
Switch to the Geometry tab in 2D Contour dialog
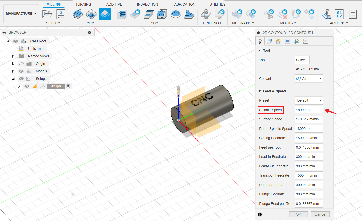(x=269, y=41)
